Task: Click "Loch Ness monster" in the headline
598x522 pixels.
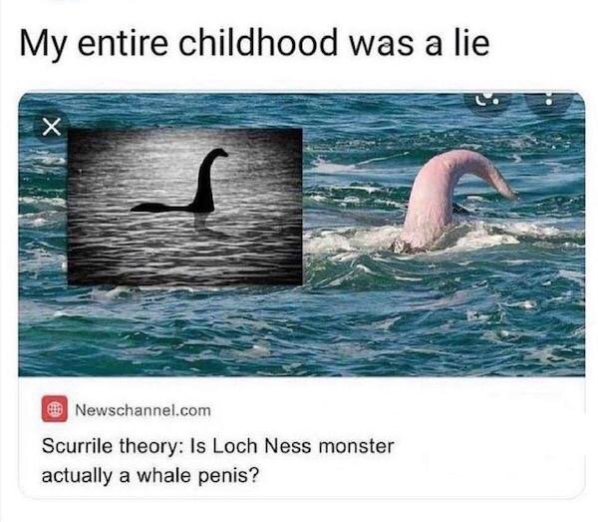Action: 303,446
